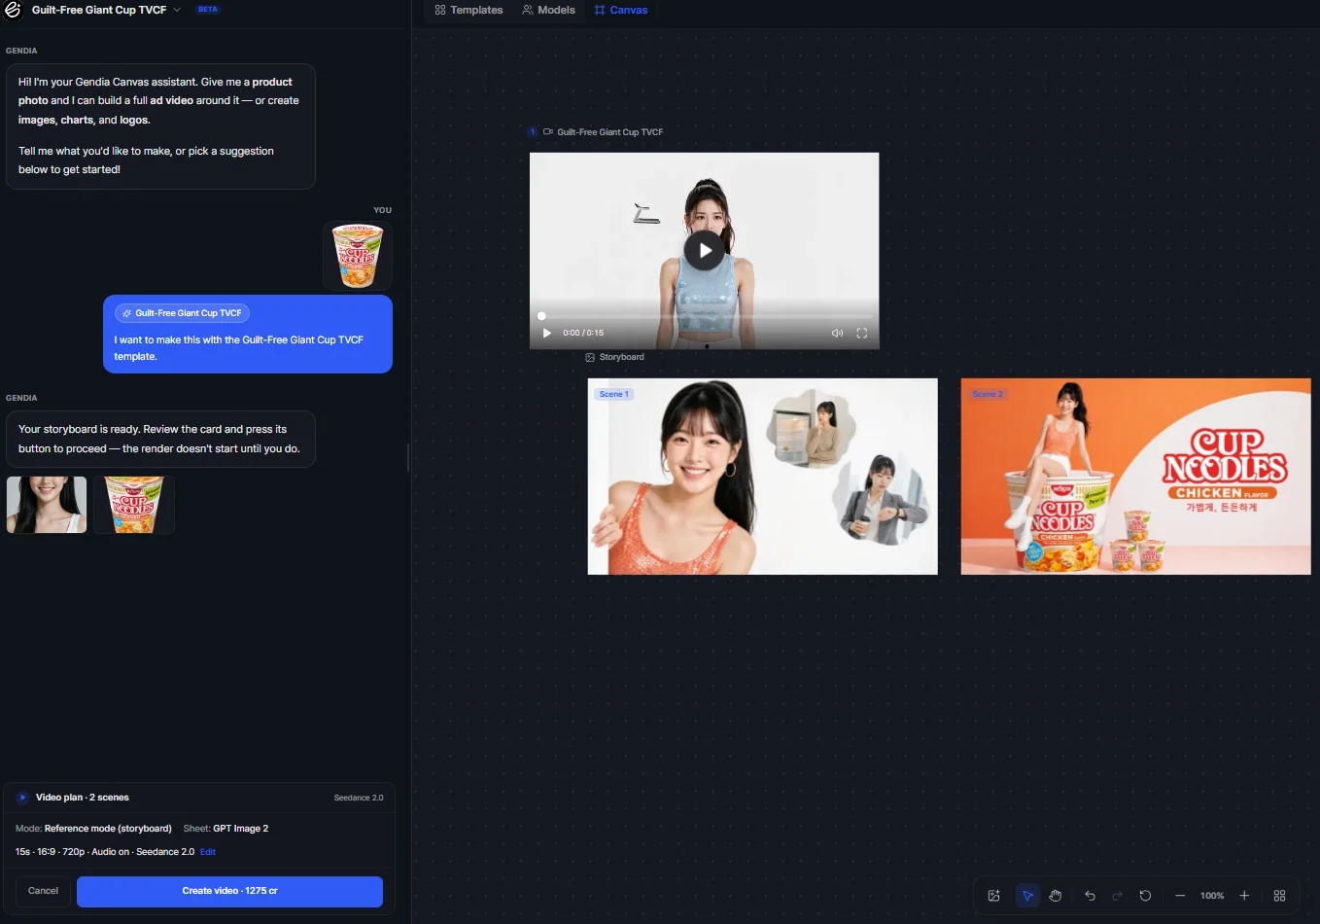
Task: Cancel the video plan
Action: pos(43,891)
